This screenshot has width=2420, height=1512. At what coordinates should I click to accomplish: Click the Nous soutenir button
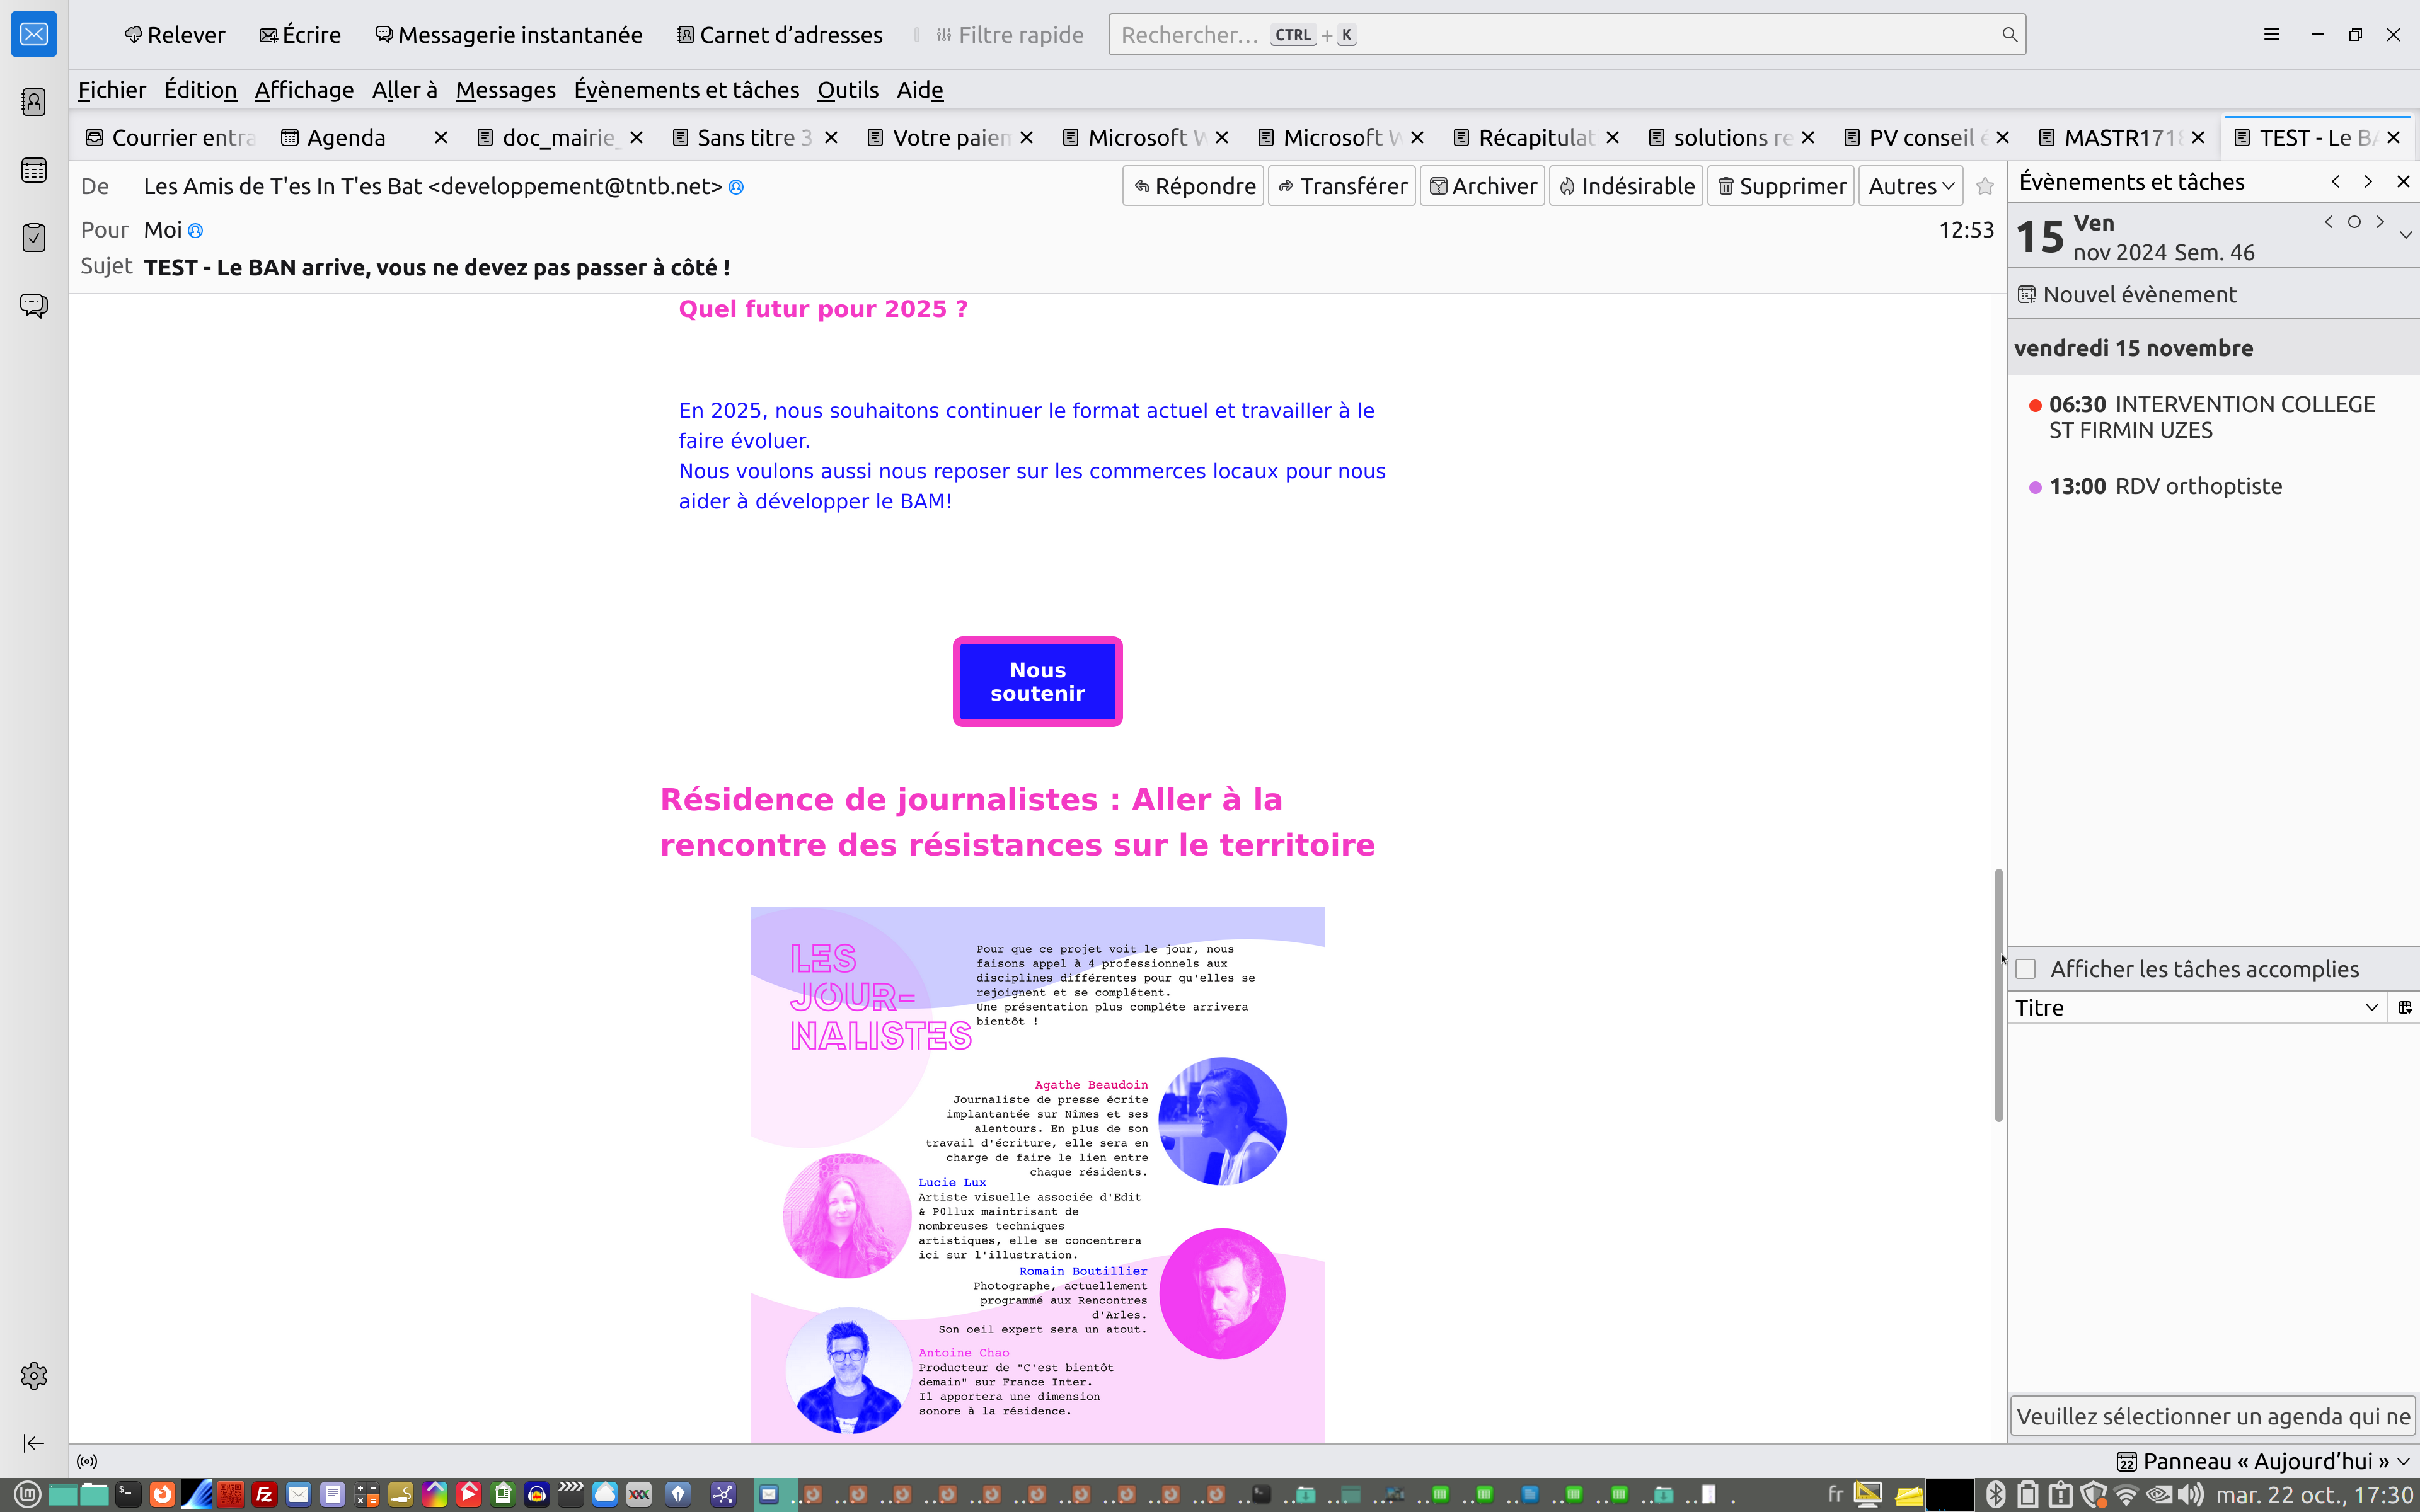[1037, 681]
